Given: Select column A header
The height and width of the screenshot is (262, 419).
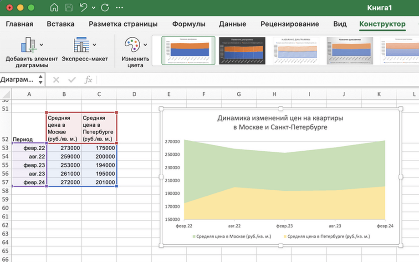Looking at the screenshot, I should (29, 94).
